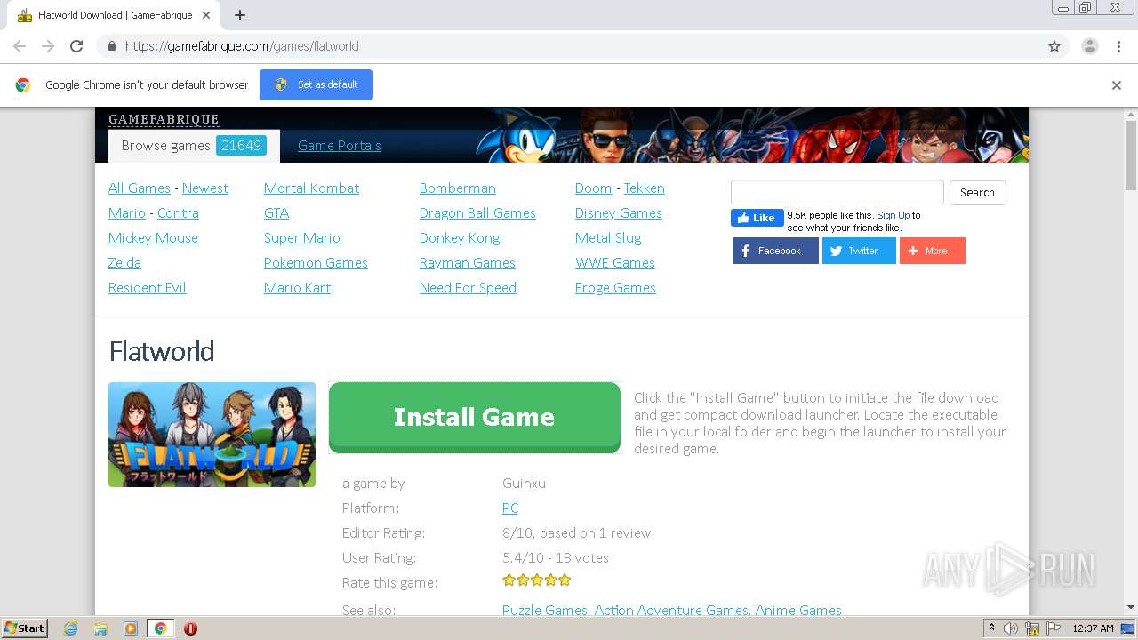
Task: Open the Resident Evil link
Action: 147,288
